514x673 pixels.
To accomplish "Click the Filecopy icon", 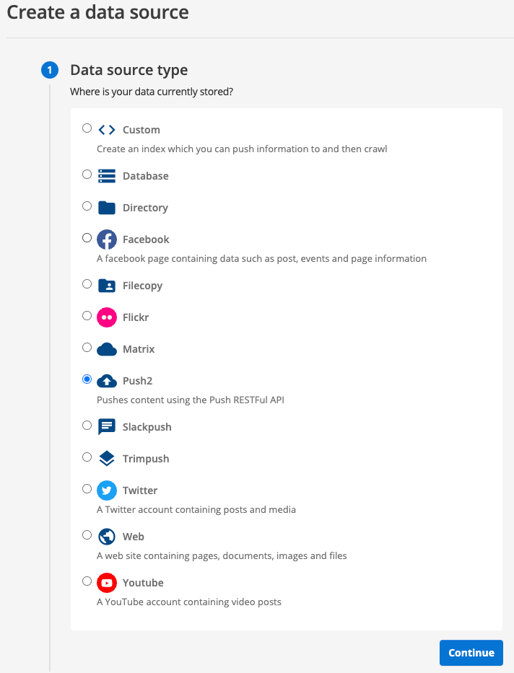I will pos(105,285).
